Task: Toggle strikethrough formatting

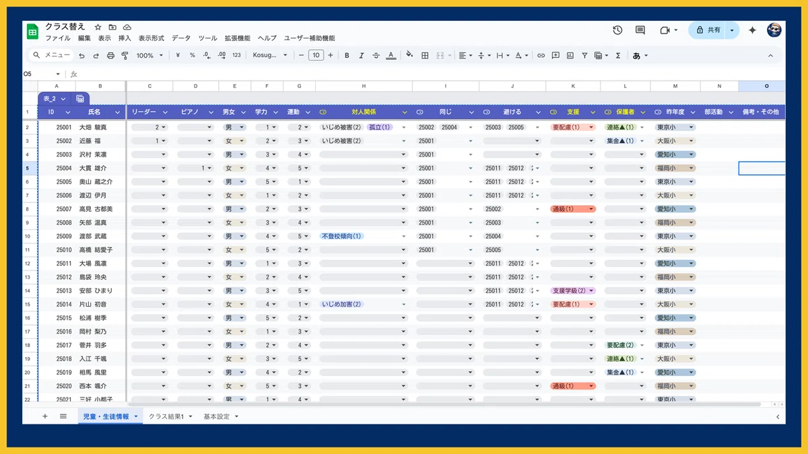Action: 376,55
